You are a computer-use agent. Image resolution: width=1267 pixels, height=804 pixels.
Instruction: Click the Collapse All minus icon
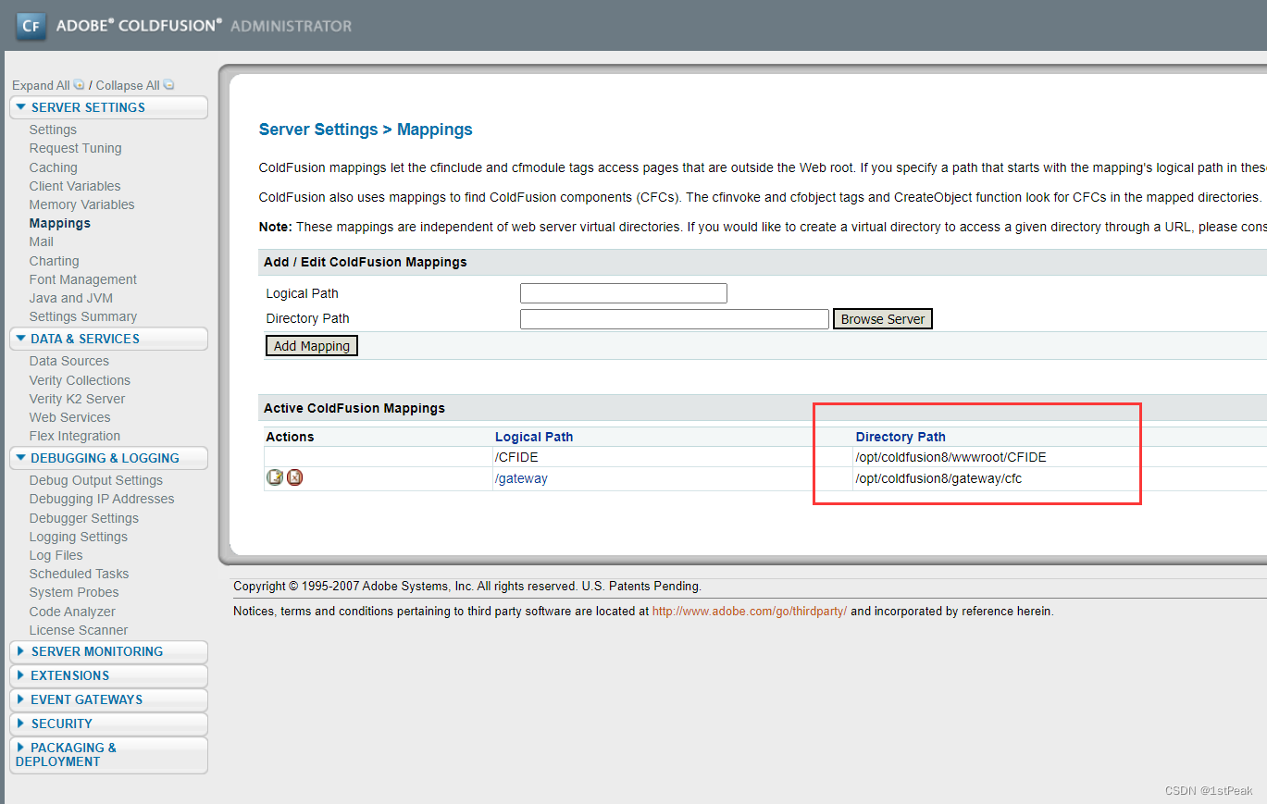168,84
